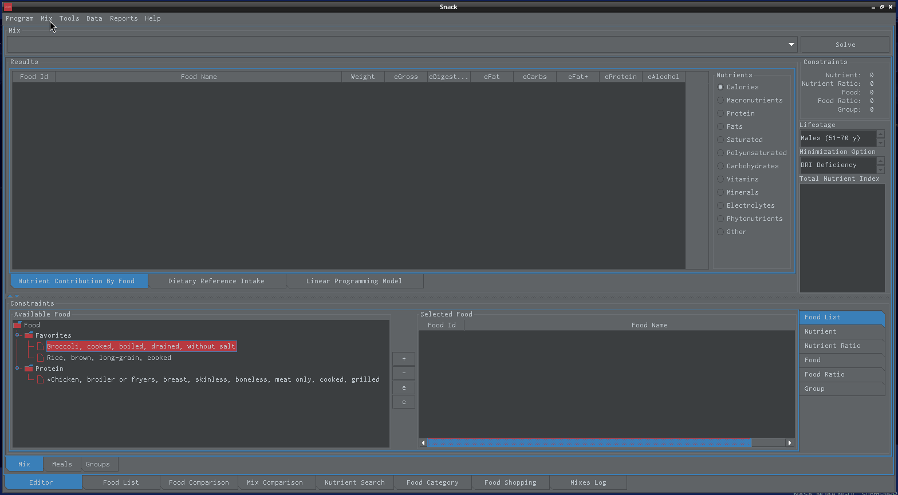Select the Vitamins nutrient radio button
This screenshot has height=495, width=898.
click(x=720, y=179)
